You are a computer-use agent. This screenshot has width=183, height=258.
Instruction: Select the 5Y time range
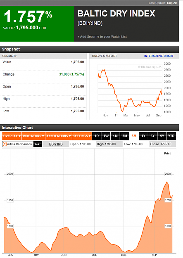[x=162, y=136]
